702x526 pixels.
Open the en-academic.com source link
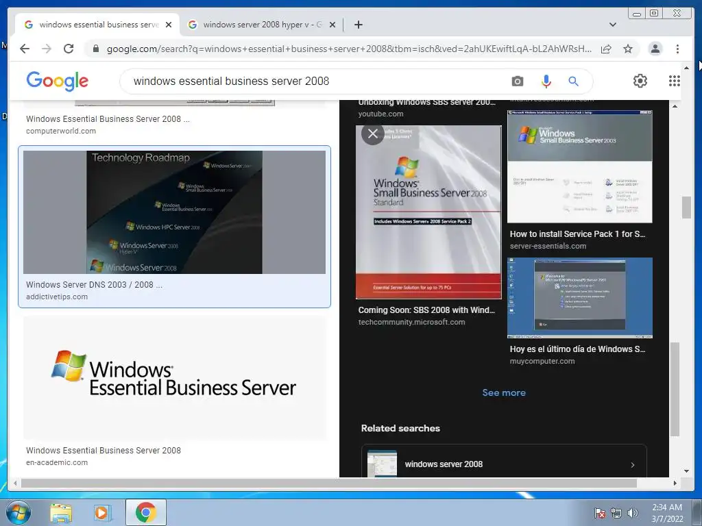click(57, 462)
